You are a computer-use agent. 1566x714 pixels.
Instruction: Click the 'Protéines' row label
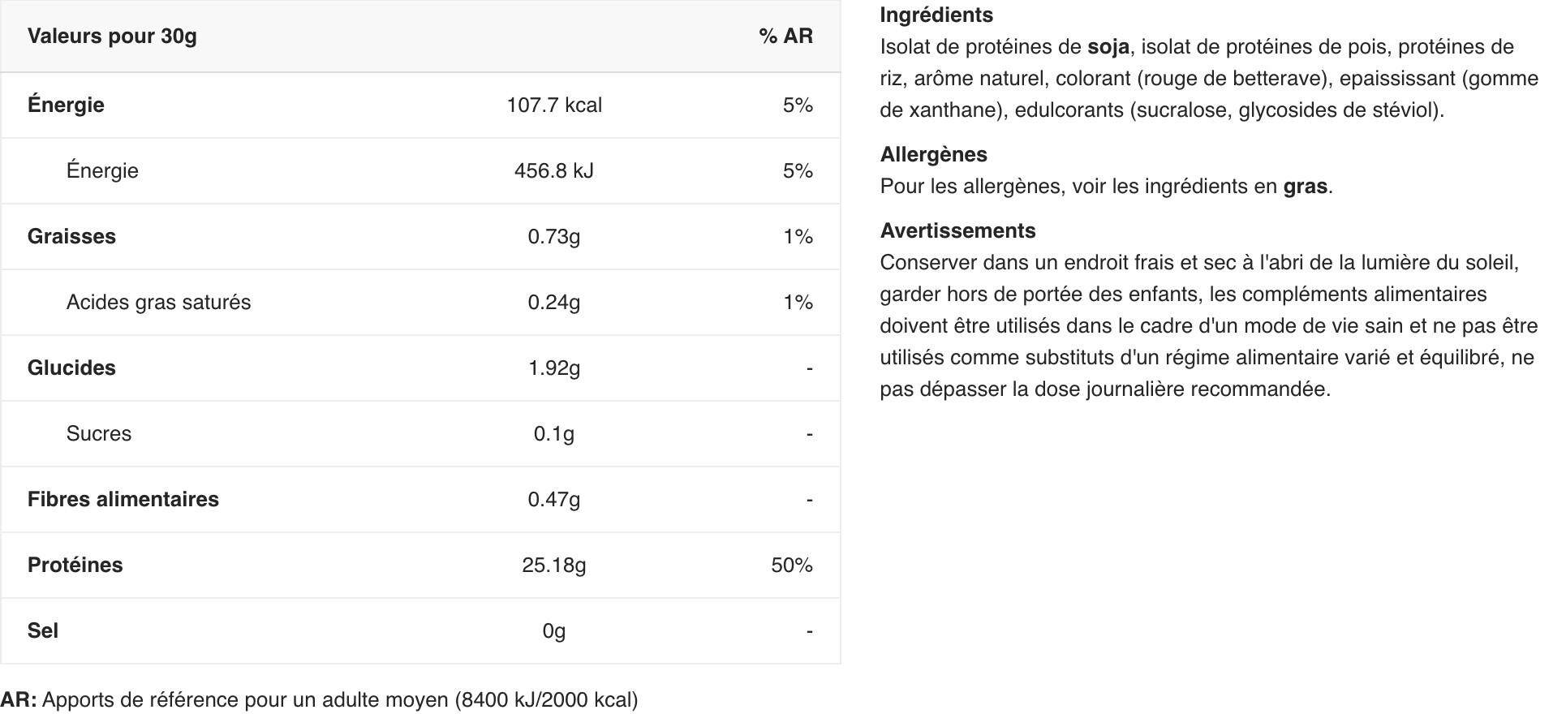(75, 565)
